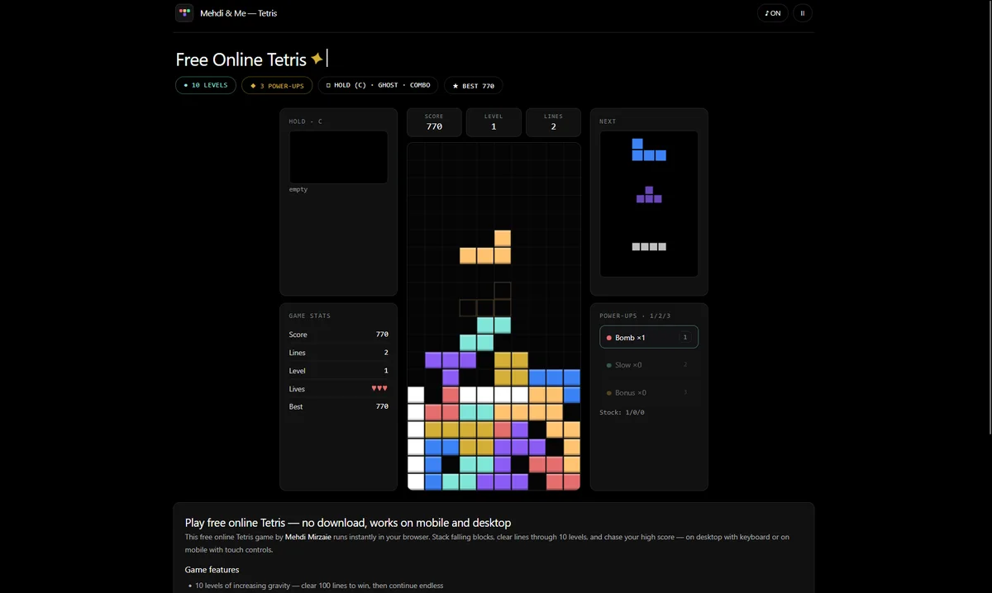
Task: Select the Bomb ×1 power-up
Action: coord(649,337)
